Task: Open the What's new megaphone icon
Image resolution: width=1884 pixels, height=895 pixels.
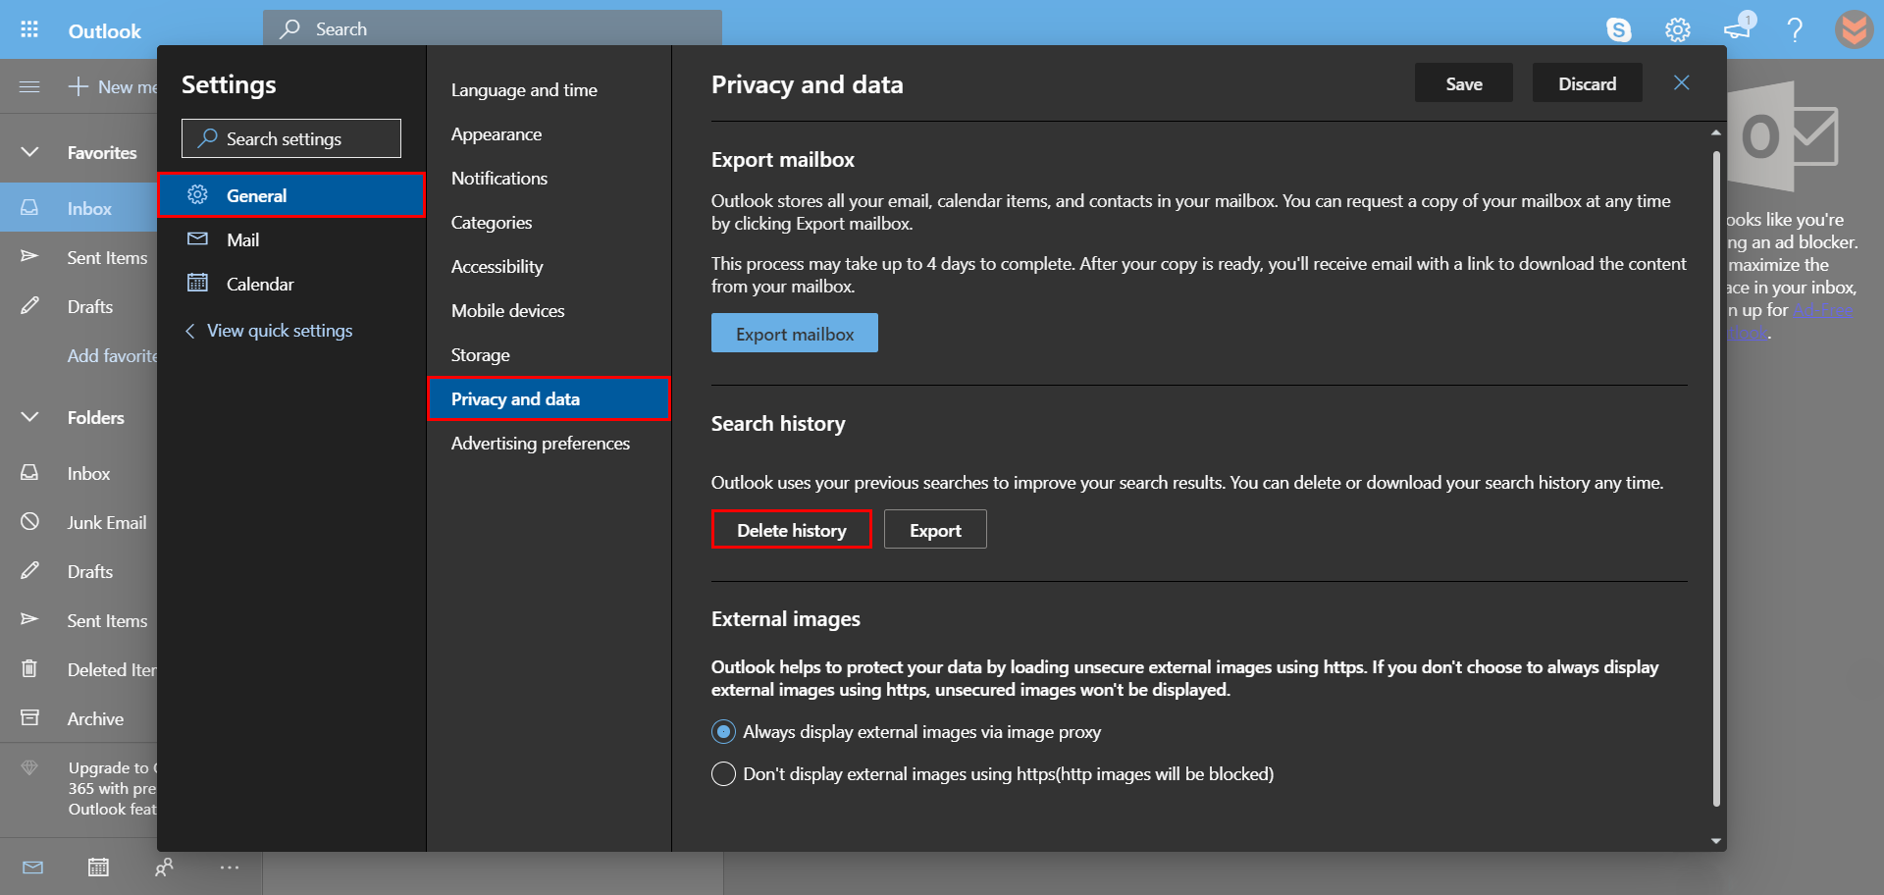Action: [1738, 27]
